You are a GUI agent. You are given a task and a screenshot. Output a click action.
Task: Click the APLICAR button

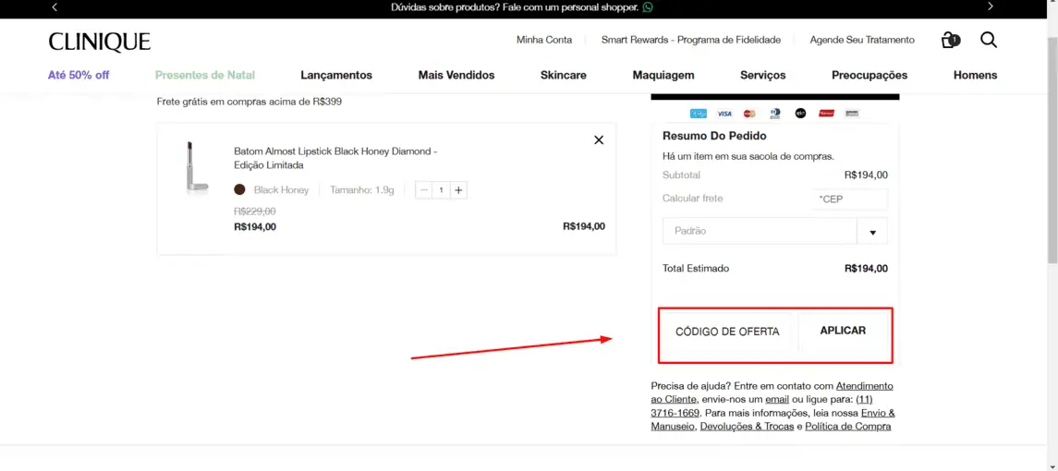click(x=843, y=331)
